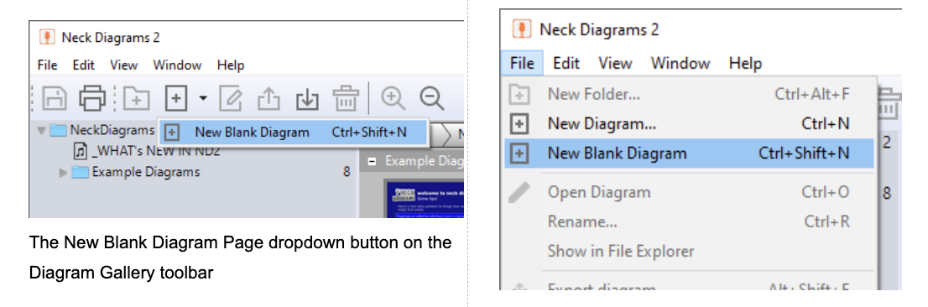Click New Folder toolbar icon, left screenshot
Screen dimensions: 928x307
(x=136, y=98)
